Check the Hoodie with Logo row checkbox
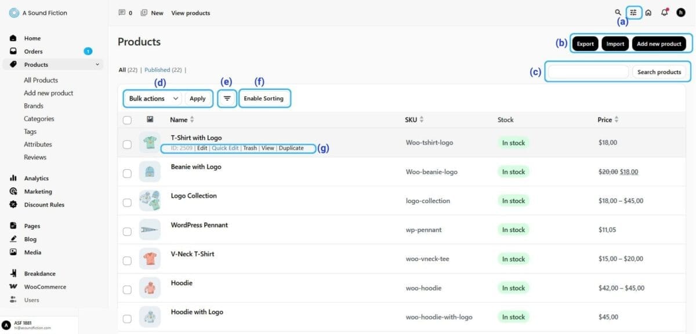Viewport: 696px width, 334px height. pyautogui.click(x=127, y=318)
